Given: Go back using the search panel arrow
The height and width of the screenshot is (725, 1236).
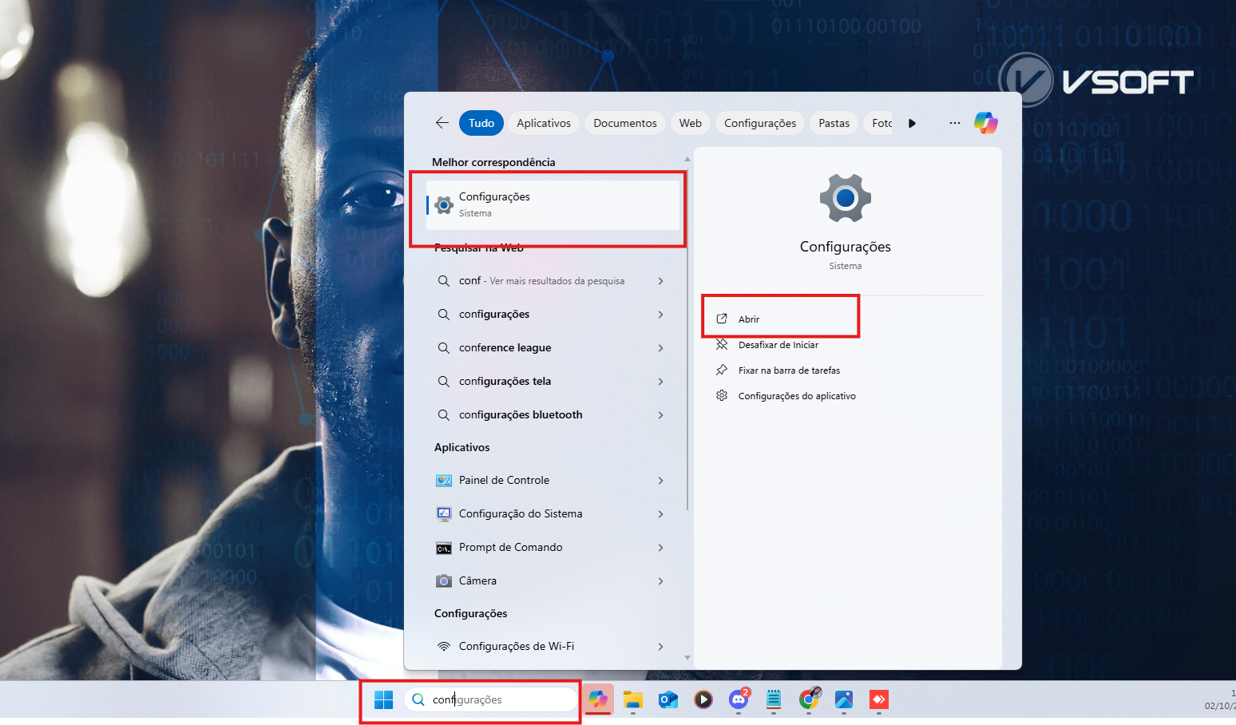Looking at the screenshot, I should [442, 123].
